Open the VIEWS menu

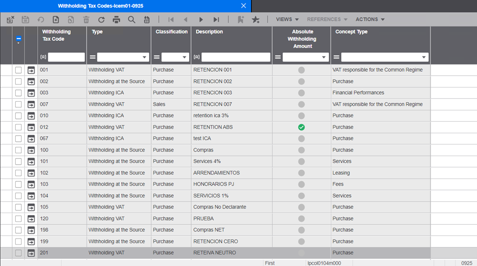287,19
